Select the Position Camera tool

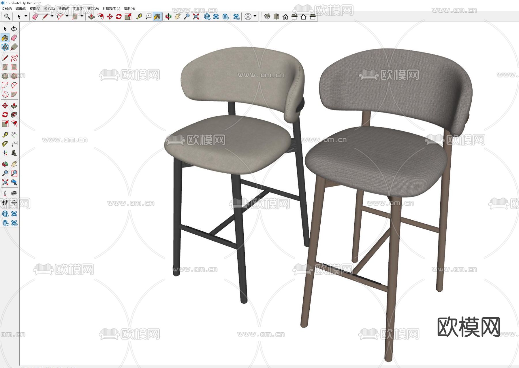click(x=5, y=194)
